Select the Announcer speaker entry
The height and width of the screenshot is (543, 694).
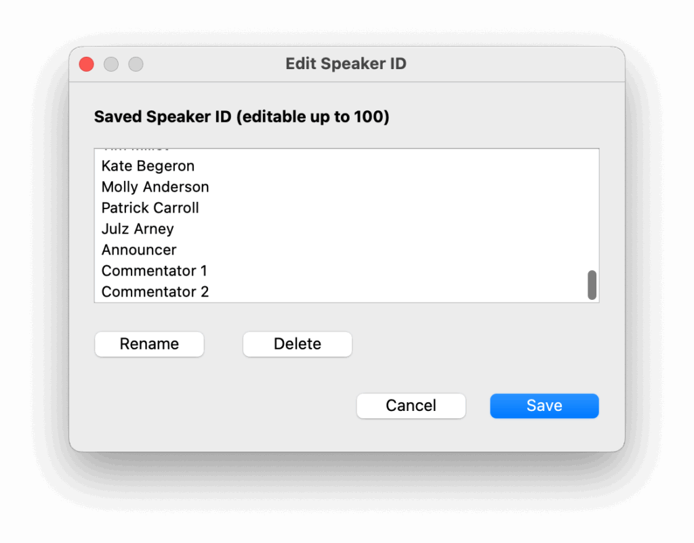coord(139,250)
